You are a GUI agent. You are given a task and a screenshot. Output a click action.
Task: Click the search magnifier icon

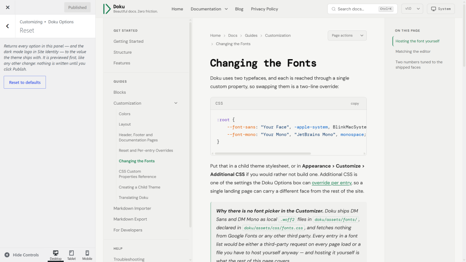coord(334,9)
